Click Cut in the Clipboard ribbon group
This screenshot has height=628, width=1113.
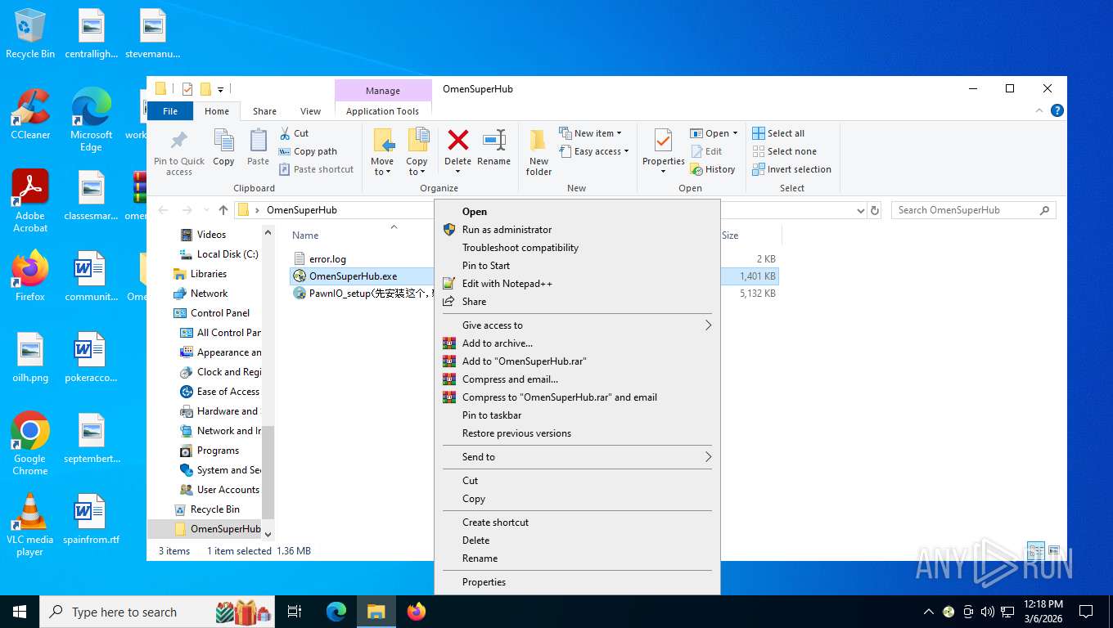294,133
